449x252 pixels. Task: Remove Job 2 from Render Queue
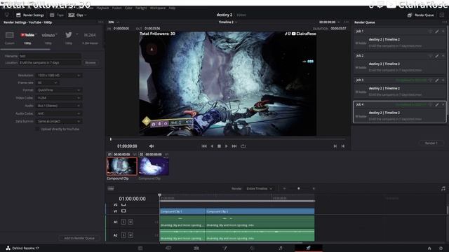(x=443, y=56)
